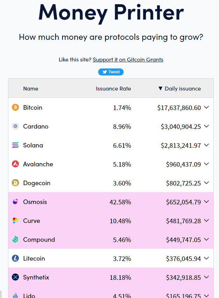Click the Tweet button
The height and width of the screenshot is (298, 219).
click(x=111, y=72)
